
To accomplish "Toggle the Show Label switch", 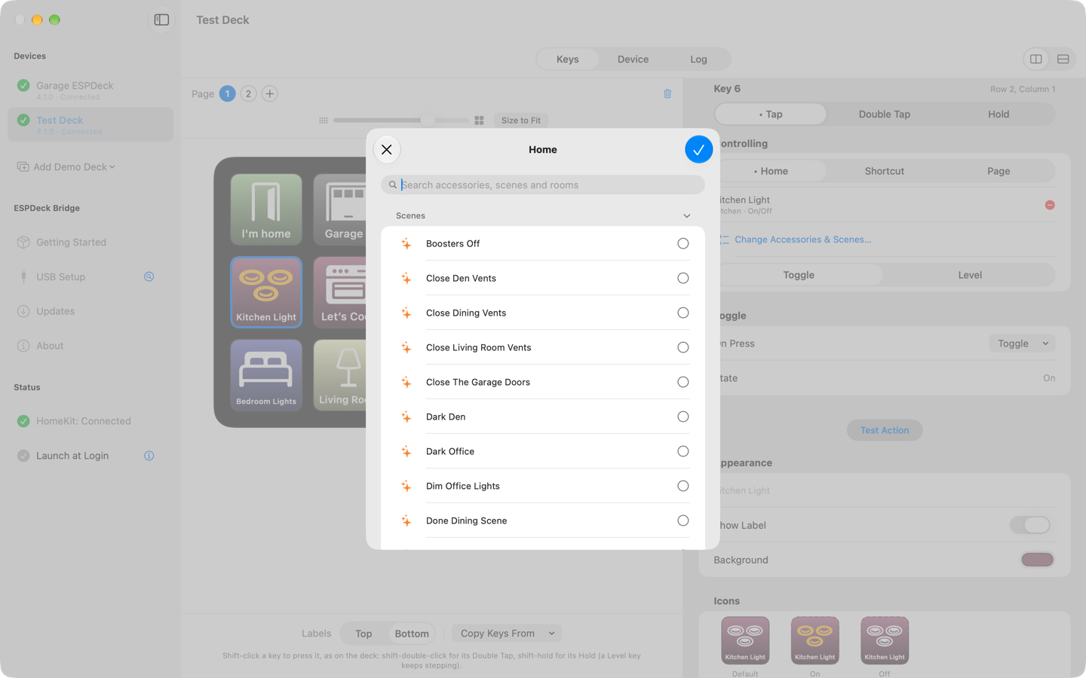I will coord(1030,525).
